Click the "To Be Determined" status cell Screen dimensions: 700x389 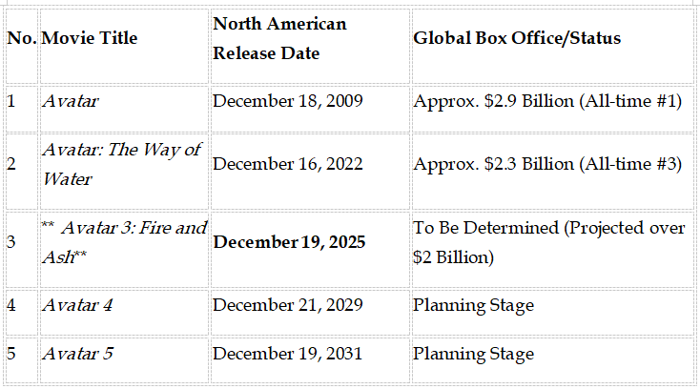click(x=548, y=241)
